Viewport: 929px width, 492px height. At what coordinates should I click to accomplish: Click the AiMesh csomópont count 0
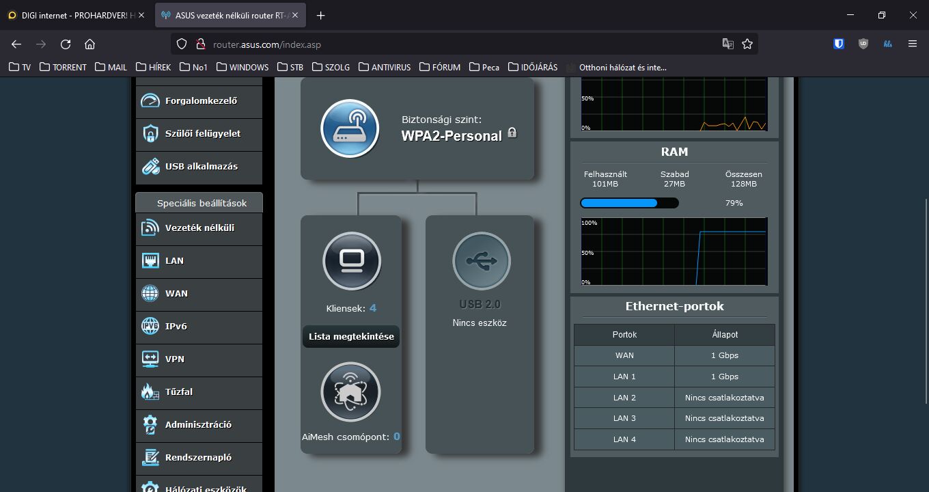(397, 437)
